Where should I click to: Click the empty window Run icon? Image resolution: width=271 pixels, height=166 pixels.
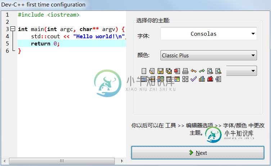click(x=169, y=79)
